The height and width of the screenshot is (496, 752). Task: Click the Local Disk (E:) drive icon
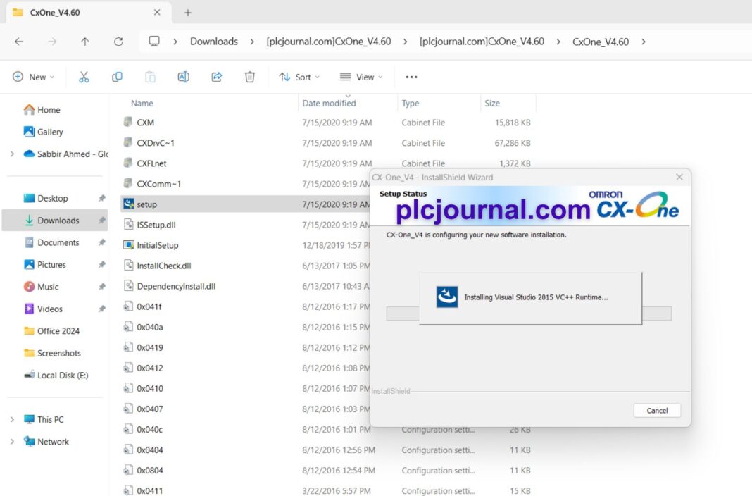pos(30,375)
